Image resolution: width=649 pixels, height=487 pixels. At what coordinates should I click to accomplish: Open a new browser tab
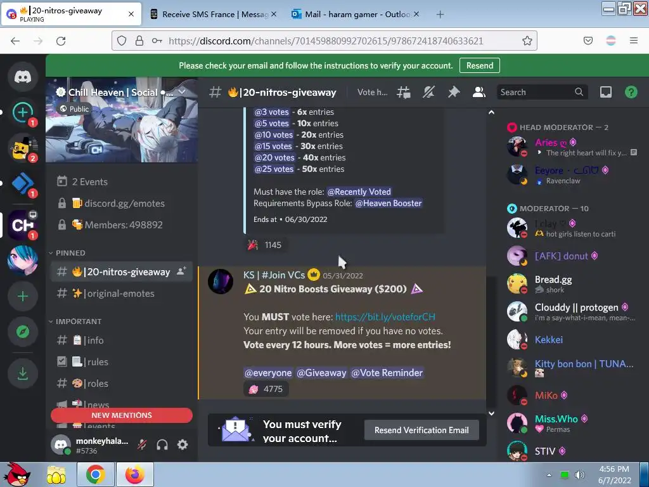pos(440,15)
